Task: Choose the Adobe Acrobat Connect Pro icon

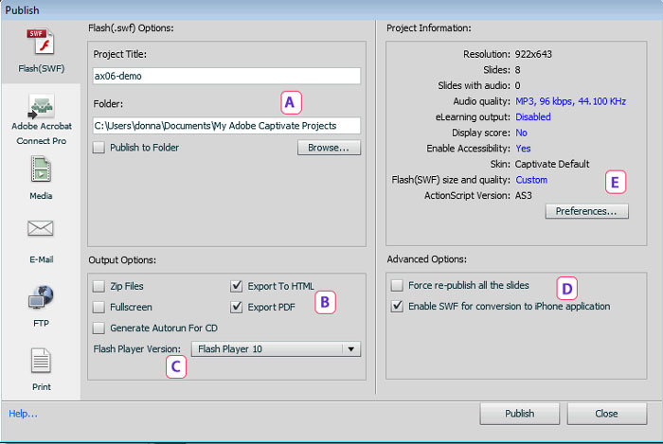Action: (41, 106)
